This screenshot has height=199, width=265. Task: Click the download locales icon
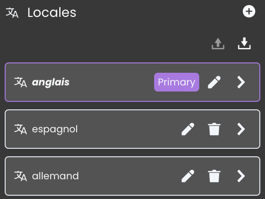[x=244, y=44]
